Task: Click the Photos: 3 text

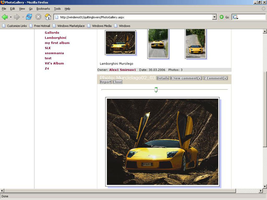Action: 175,70
